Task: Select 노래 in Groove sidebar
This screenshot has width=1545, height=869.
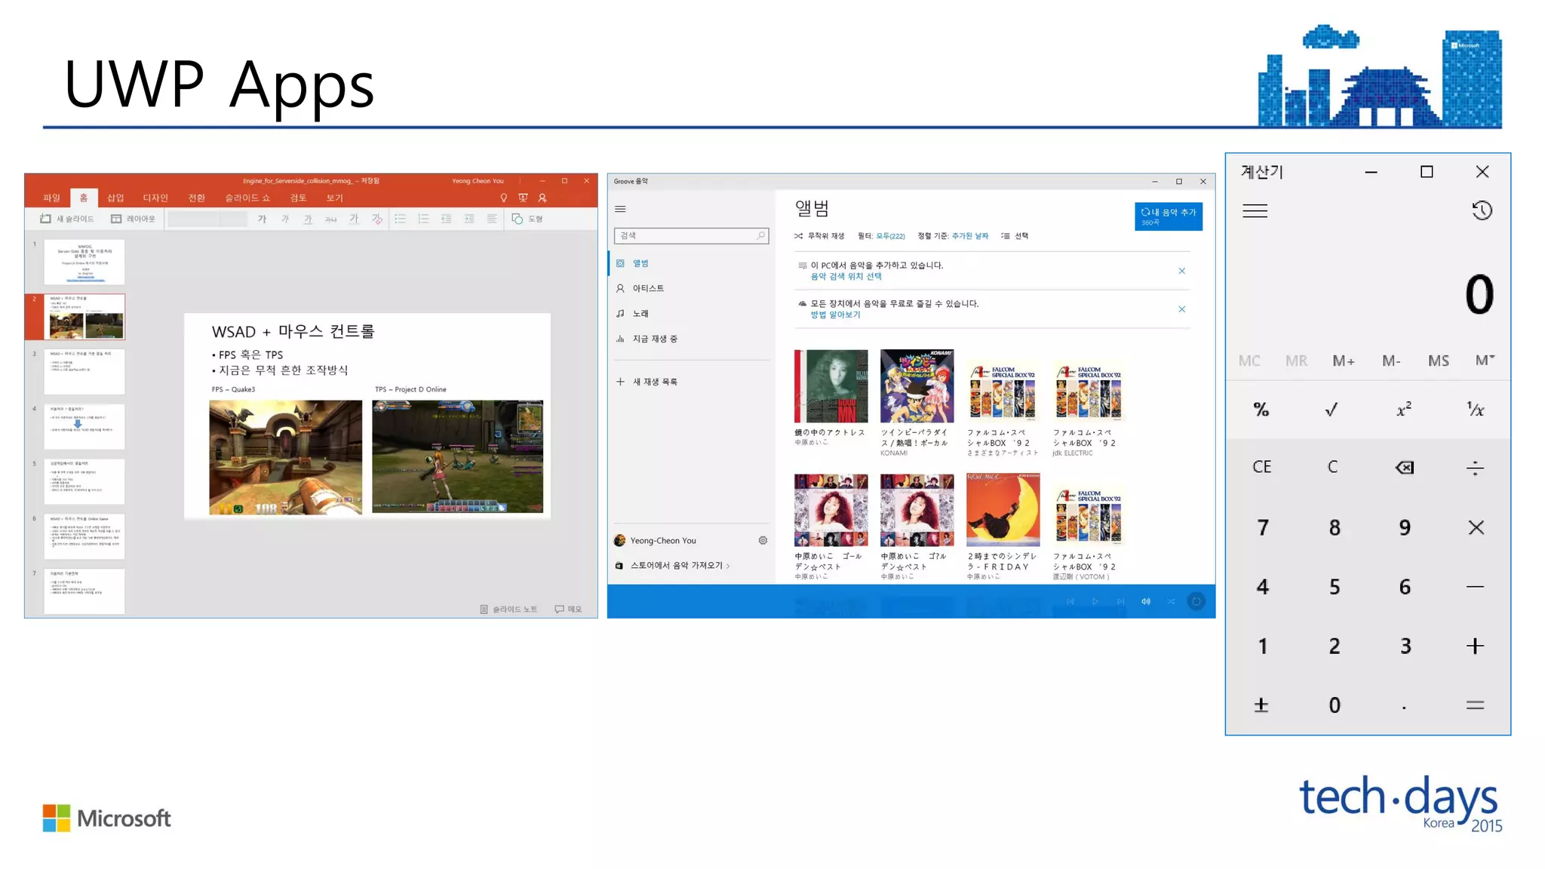Action: click(x=640, y=313)
